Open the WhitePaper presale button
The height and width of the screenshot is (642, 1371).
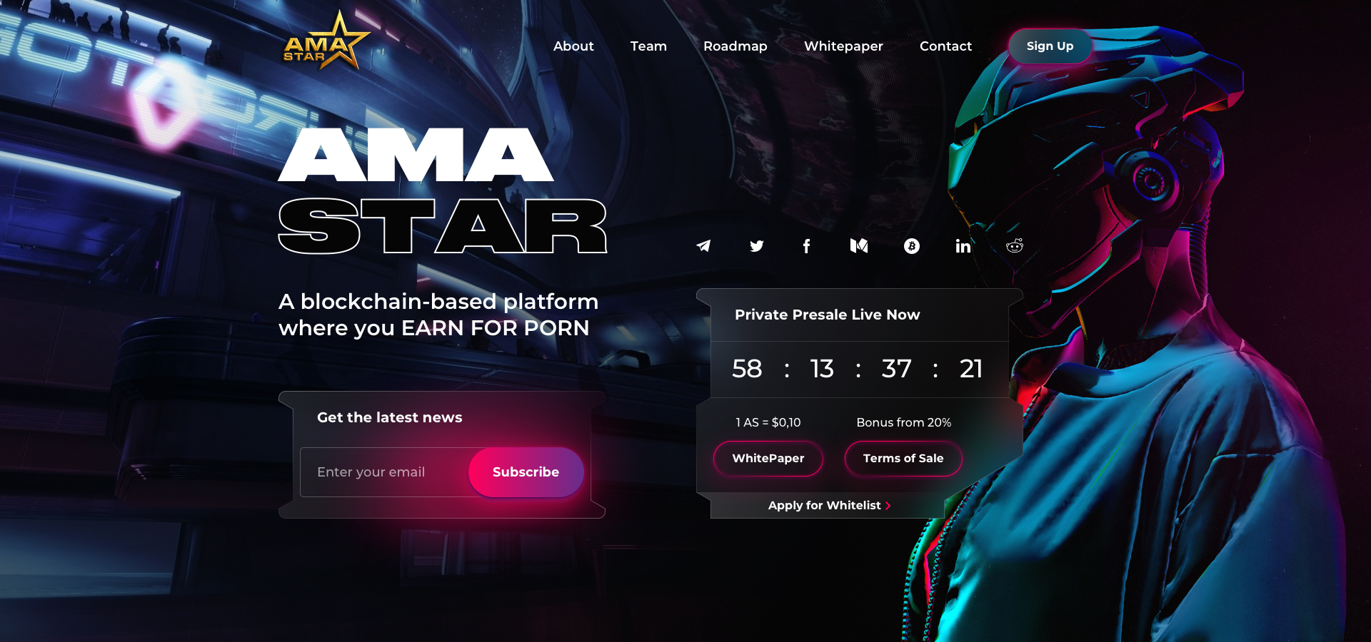point(768,459)
